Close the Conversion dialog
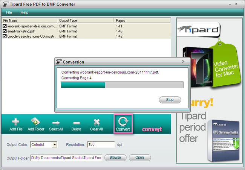 pyautogui.click(x=183, y=62)
